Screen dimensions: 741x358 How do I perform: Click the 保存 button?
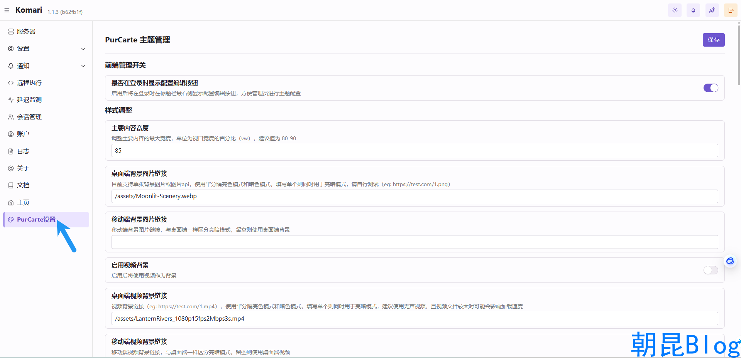click(713, 40)
